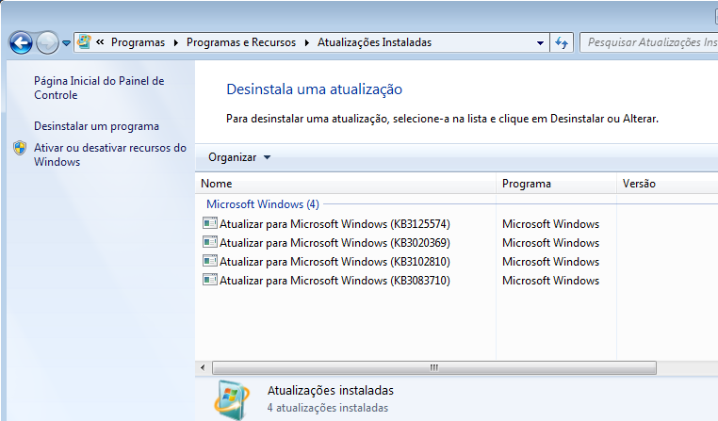Open the Organizar dropdown menu

click(x=239, y=157)
